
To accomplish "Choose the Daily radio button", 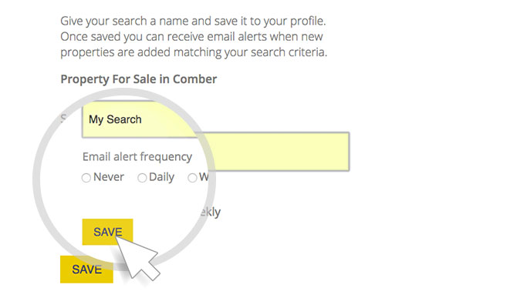I will [x=142, y=178].
